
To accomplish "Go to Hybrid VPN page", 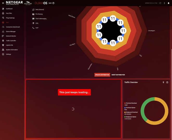I will click(9, 45).
